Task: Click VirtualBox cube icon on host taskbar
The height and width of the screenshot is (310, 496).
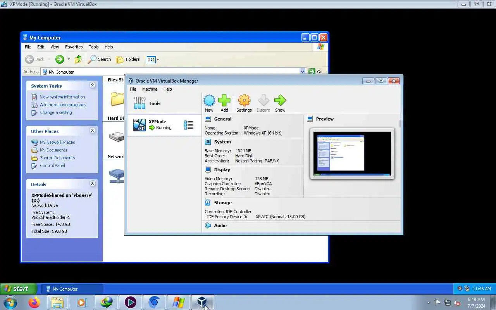Action: pos(202,302)
